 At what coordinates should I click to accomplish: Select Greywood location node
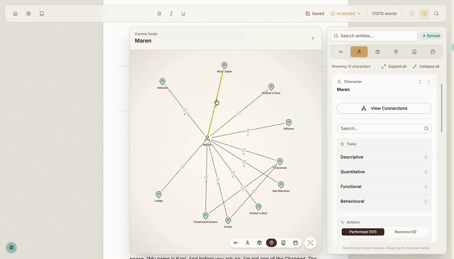click(x=280, y=162)
